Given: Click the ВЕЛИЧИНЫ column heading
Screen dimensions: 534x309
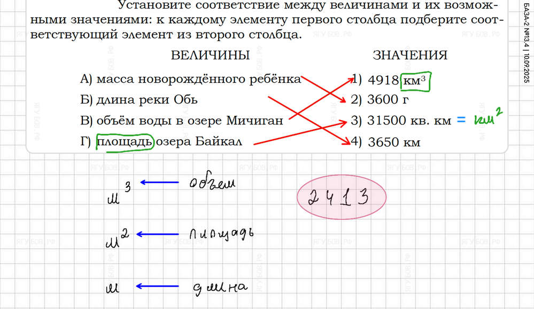Looking at the screenshot, I should (x=210, y=56).
